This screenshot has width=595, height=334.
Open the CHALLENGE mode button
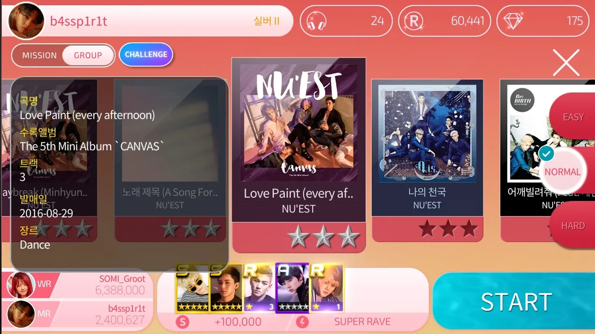(x=146, y=55)
